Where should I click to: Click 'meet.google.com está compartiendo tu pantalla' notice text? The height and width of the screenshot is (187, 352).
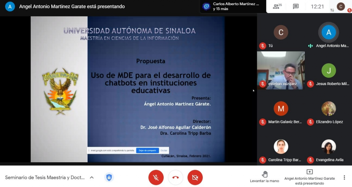[x=112, y=150]
